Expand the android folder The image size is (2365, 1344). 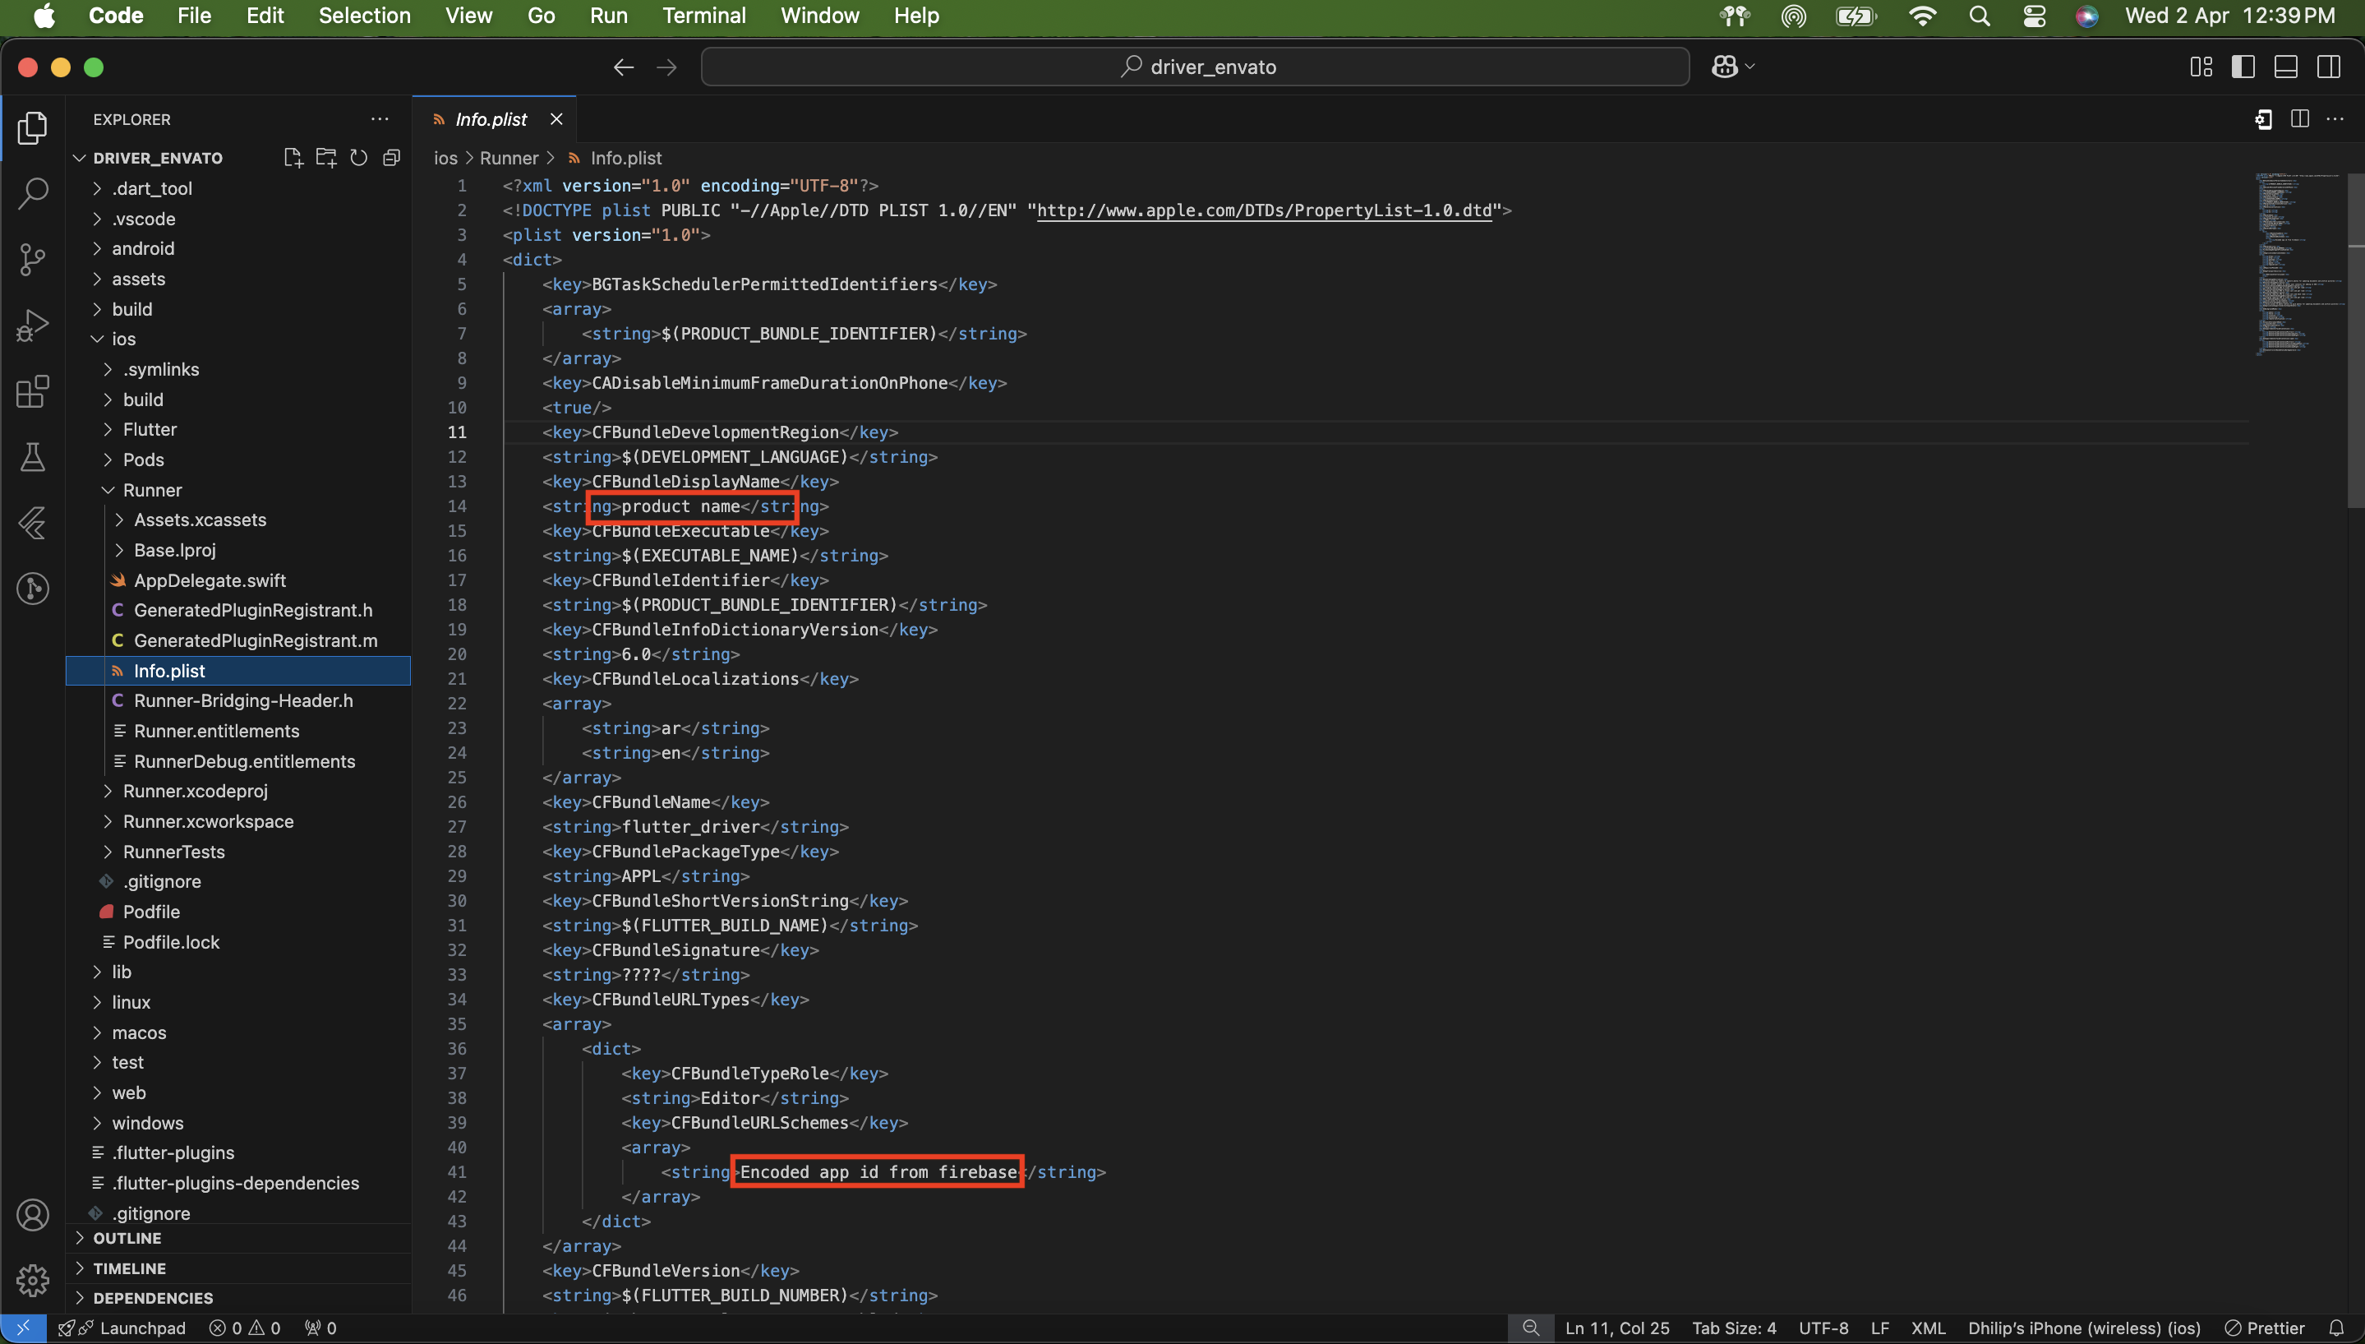[143, 248]
